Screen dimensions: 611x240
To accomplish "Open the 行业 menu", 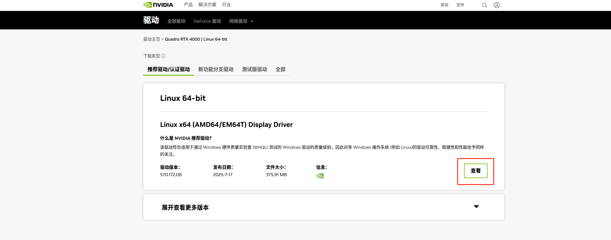I will pyautogui.click(x=226, y=5).
